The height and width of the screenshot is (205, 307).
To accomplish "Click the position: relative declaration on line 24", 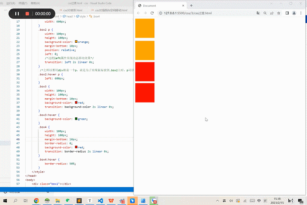I will click(60, 50).
